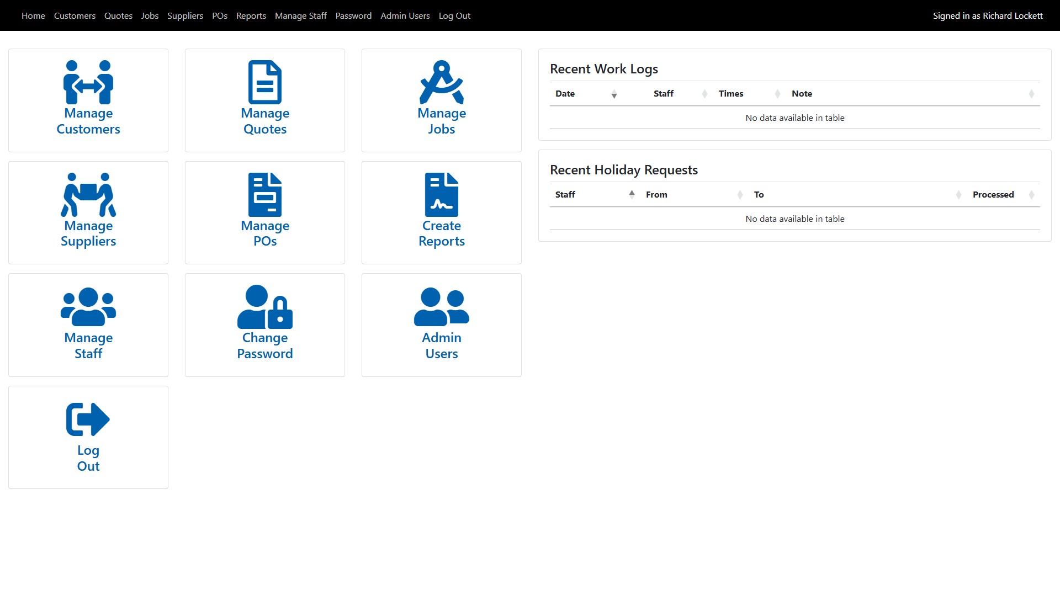The image size is (1060, 596).
Task: Open the Manage Customers handshake icon
Action: coord(88,82)
